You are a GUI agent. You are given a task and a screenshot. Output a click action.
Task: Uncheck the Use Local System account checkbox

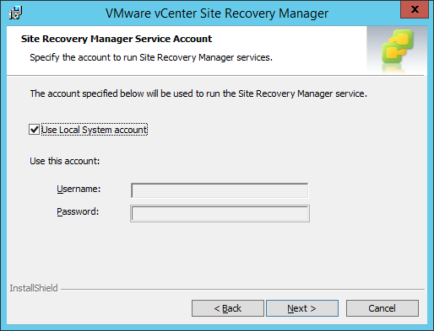pyautogui.click(x=34, y=130)
